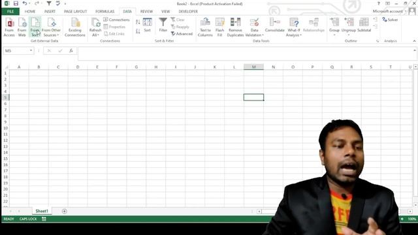Open Advanced filter options
This screenshot has width=418, height=235.
point(182,34)
